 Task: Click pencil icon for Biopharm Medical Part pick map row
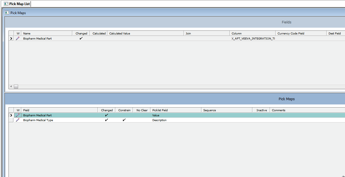18,115
